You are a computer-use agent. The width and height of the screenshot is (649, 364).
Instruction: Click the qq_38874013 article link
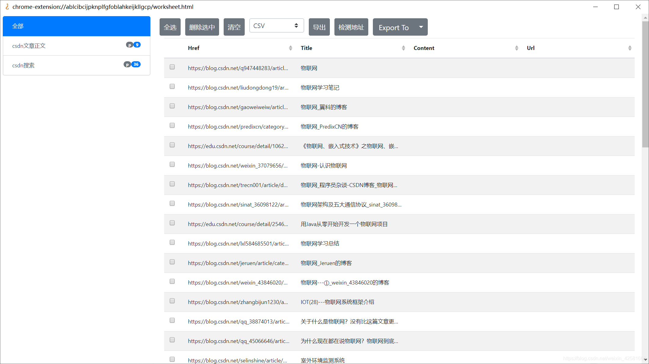pyautogui.click(x=239, y=322)
